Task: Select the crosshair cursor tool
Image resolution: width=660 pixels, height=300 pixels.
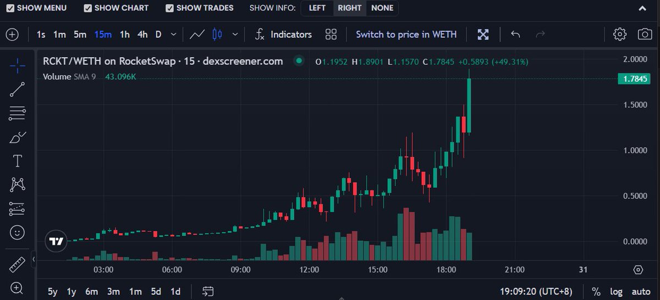Action: pos(17,66)
